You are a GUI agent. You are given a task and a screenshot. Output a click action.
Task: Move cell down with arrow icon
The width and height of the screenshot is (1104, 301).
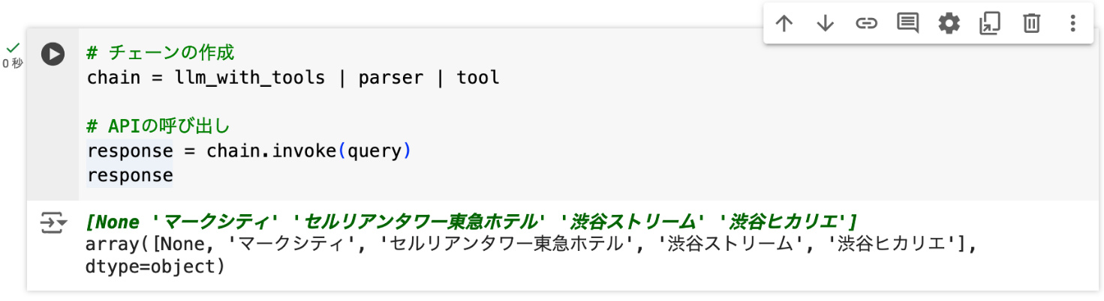(x=826, y=24)
